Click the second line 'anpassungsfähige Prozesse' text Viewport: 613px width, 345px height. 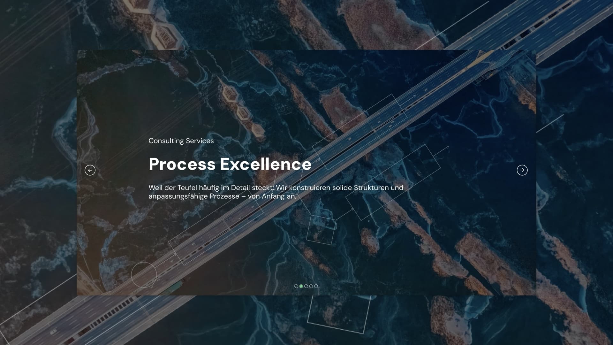coord(194,196)
